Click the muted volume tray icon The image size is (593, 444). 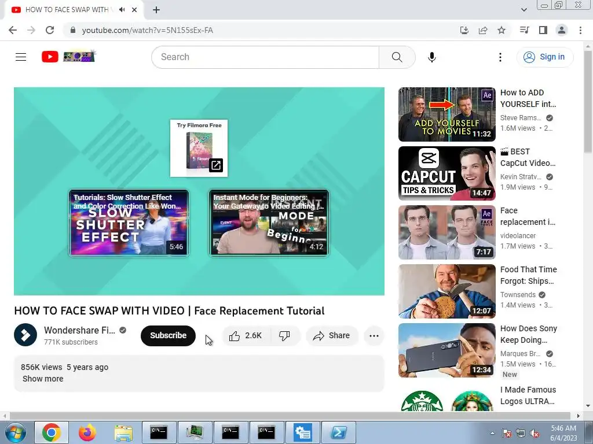[535, 433]
